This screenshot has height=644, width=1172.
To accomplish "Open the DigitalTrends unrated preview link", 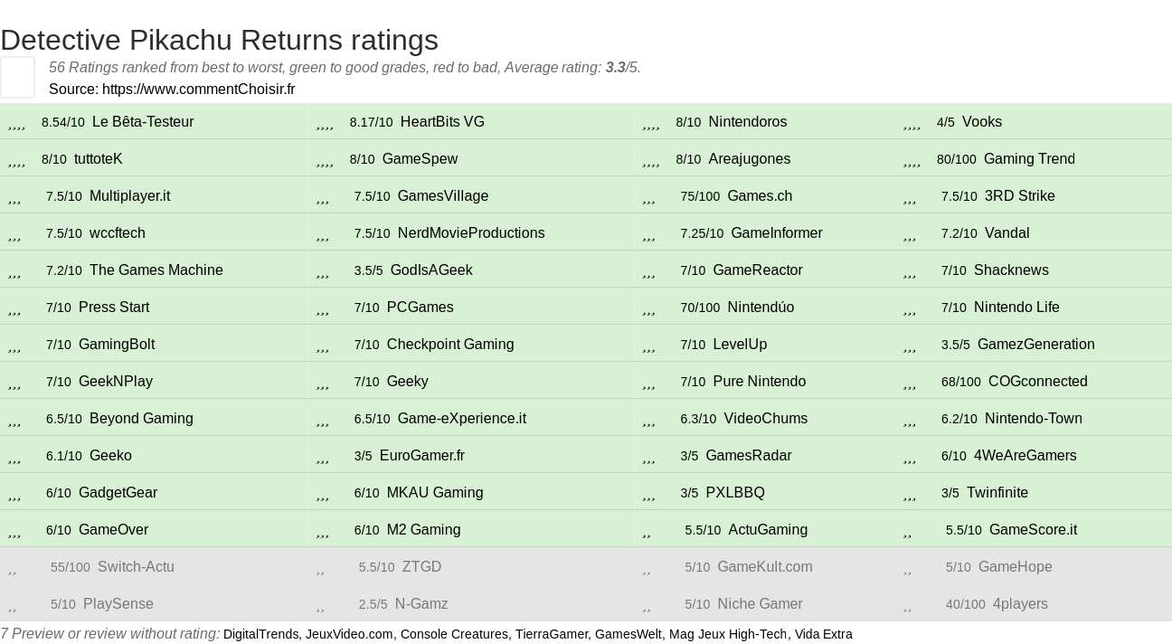I will pos(261,635).
